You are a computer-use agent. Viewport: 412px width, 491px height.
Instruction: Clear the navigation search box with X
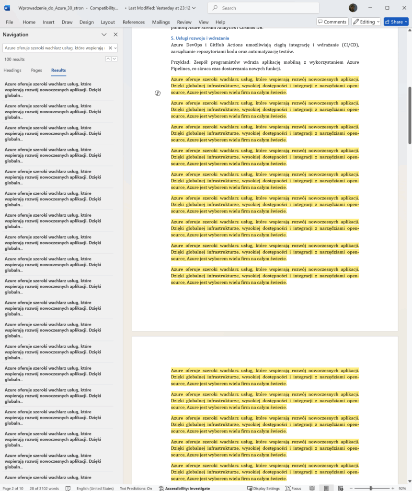110,48
